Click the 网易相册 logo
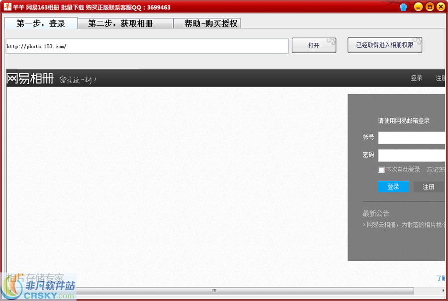448x301 pixels. click(30, 78)
